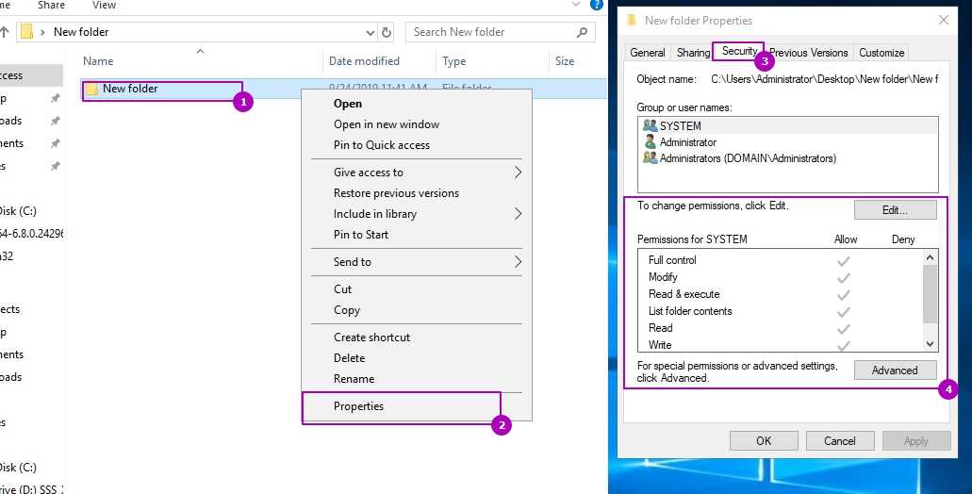The height and width of the screenshot is (494, 972).
Task: Click folder icon in address bar
Action: pyautogui.click(x=27, y=32)
